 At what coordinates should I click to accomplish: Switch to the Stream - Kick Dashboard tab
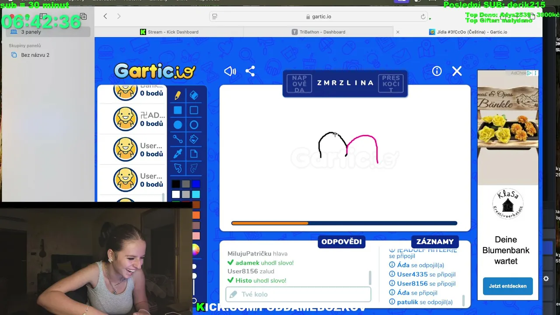pyautogui.click(x=169, y=32)
